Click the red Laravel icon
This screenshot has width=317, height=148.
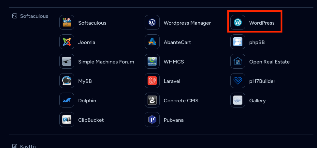[152, 81]
